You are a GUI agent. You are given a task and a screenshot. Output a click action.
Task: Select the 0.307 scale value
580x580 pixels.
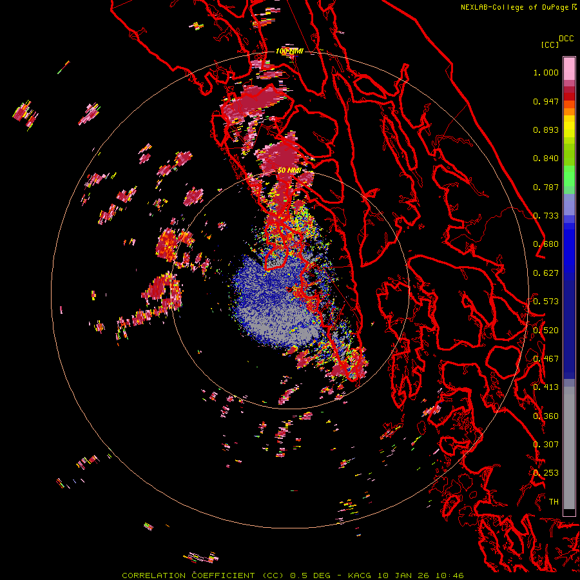click(x=546, y=445)
